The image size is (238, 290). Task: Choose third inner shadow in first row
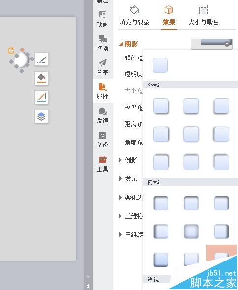point(221,203)
